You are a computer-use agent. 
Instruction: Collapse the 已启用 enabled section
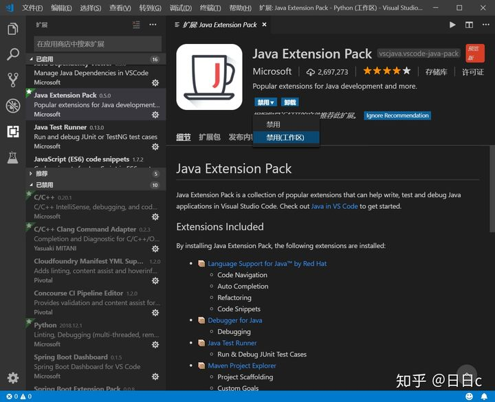pyautogui.click(x=96, y=59)
